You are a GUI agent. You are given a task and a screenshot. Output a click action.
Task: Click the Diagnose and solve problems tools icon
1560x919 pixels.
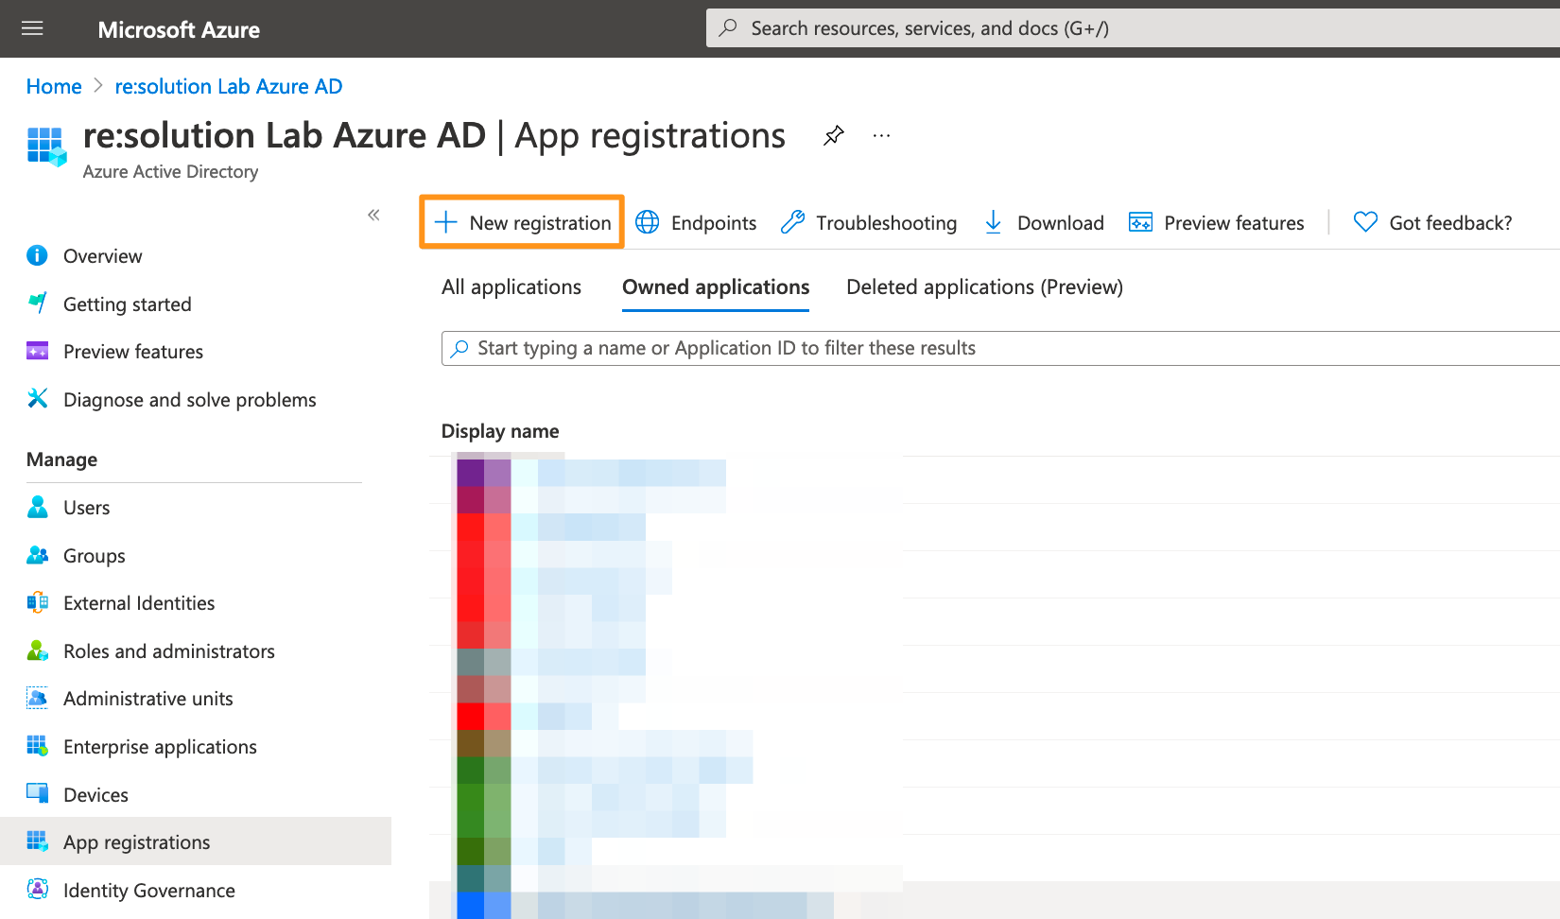point(37,398)
